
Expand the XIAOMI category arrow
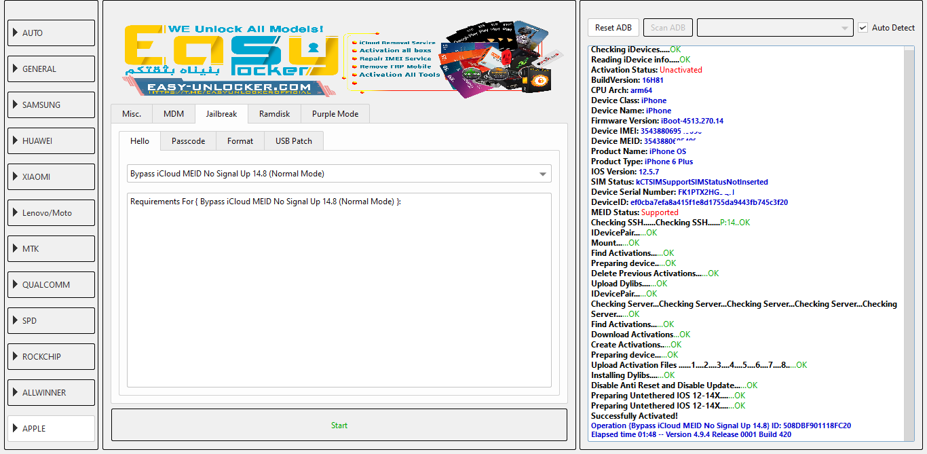tap(16, 176)
